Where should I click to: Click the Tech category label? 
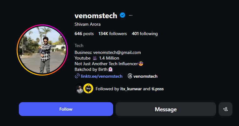click(x=79, y=45)
